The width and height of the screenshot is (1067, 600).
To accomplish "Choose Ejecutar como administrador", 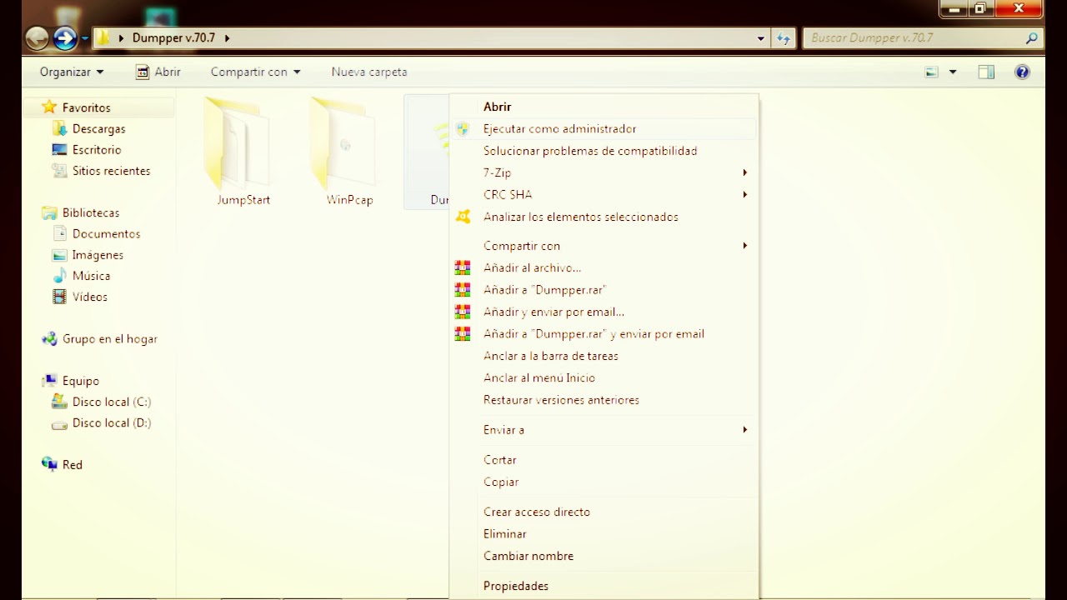I will 604,129.
